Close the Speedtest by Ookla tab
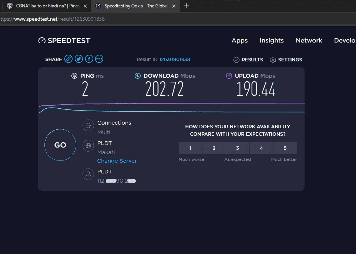This screenshot has height=254, width=356. coord(174,6)
